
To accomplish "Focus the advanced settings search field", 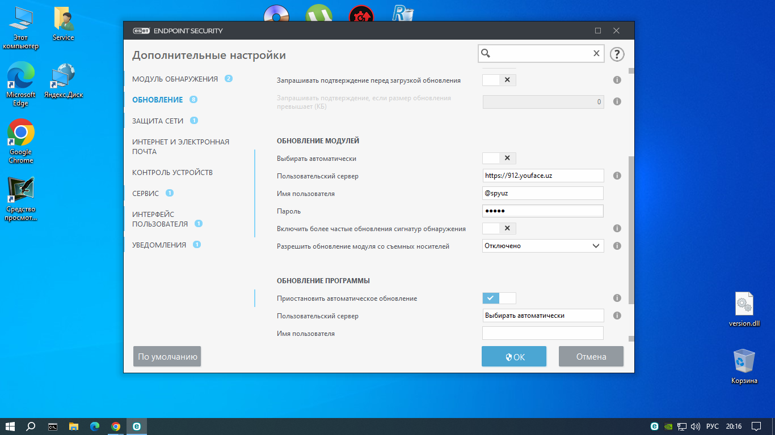I will coord(540,53).
